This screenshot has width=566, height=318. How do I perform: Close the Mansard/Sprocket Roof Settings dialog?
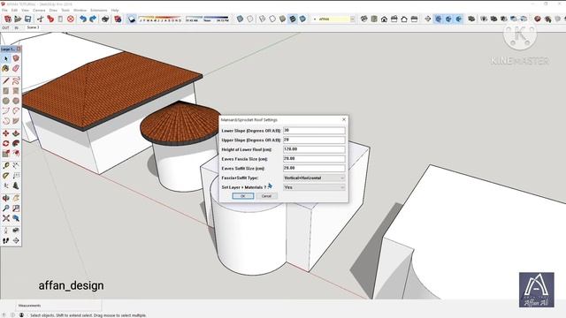[344, 119]
